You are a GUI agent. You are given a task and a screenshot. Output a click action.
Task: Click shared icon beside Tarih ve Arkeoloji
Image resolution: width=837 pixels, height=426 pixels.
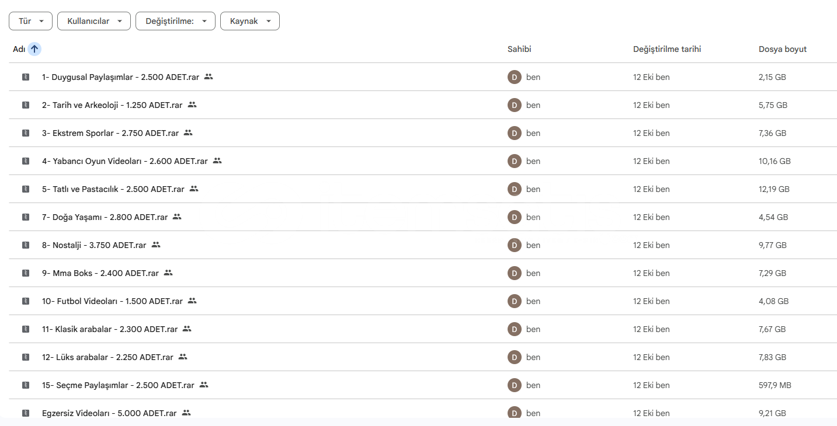pos(192,105)
